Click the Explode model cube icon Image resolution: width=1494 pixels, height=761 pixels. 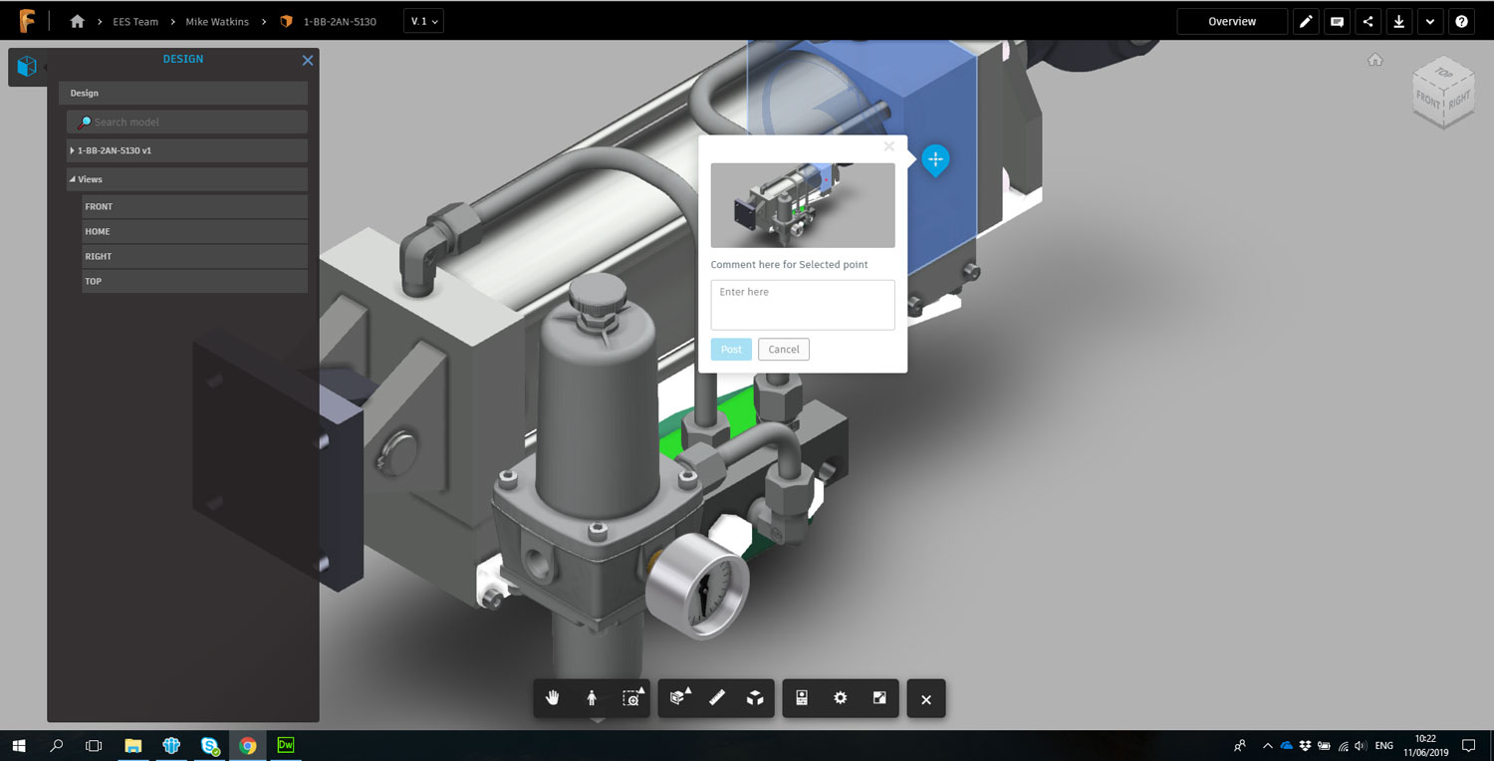tap(755, 698)
